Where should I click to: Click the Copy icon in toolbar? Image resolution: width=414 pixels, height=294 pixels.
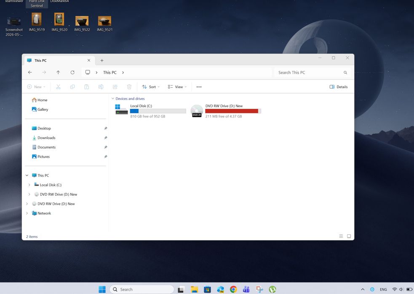click(x=72, y=87)
